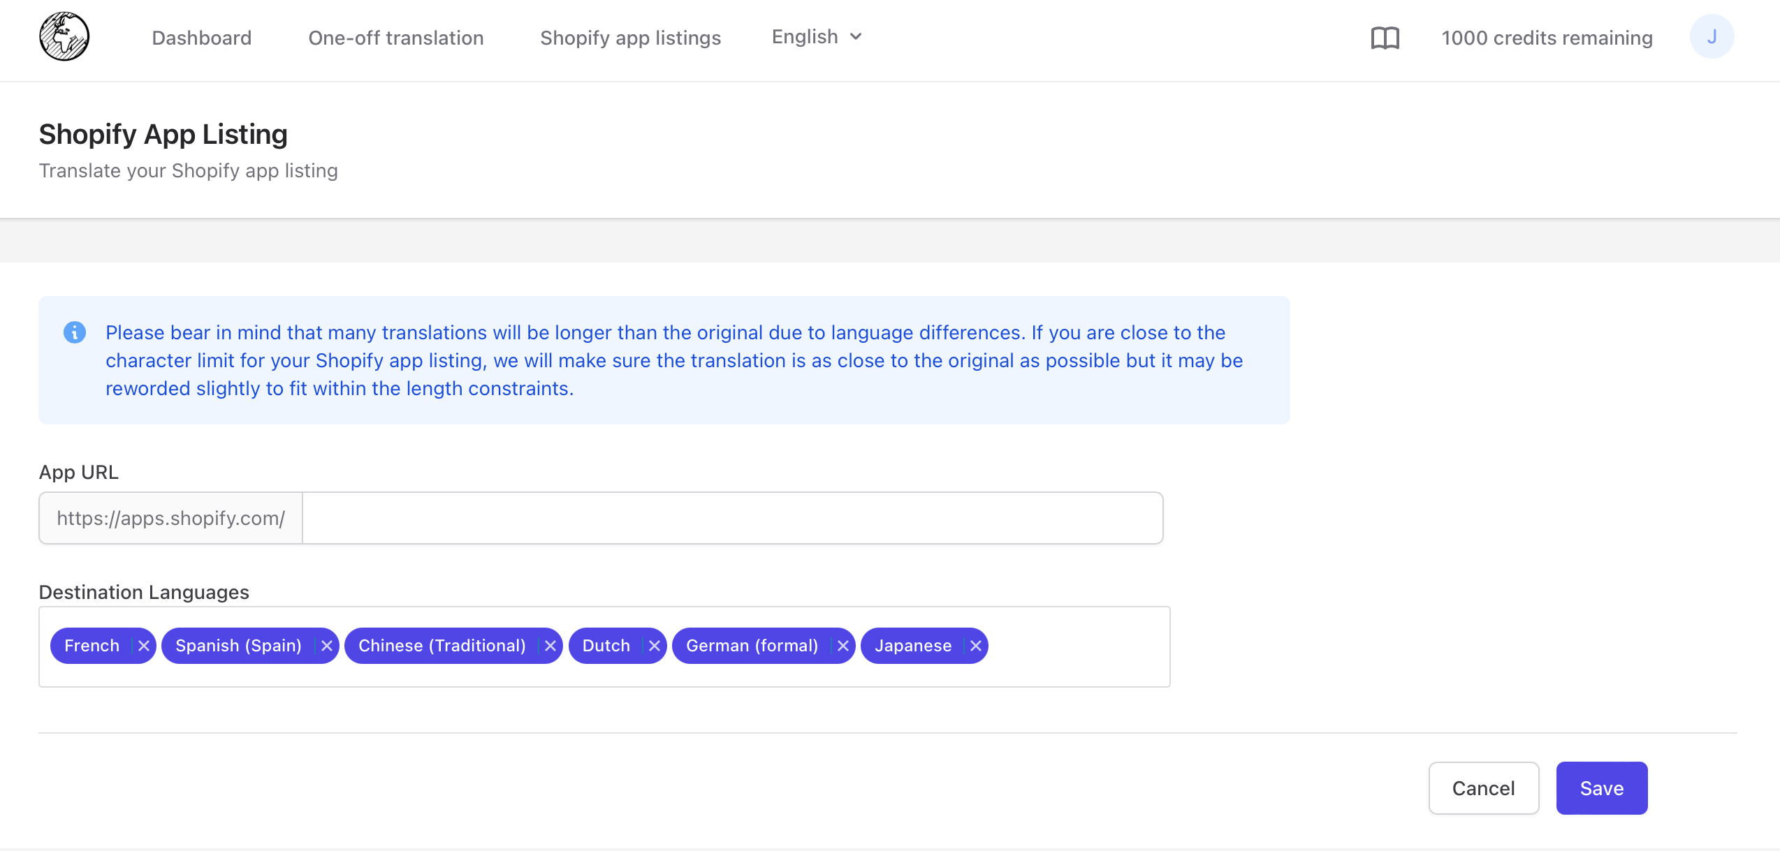Viewport: 1780px width, 851px height.
Task: Click the Destination Languages label
Action: [x=144, y=592]
